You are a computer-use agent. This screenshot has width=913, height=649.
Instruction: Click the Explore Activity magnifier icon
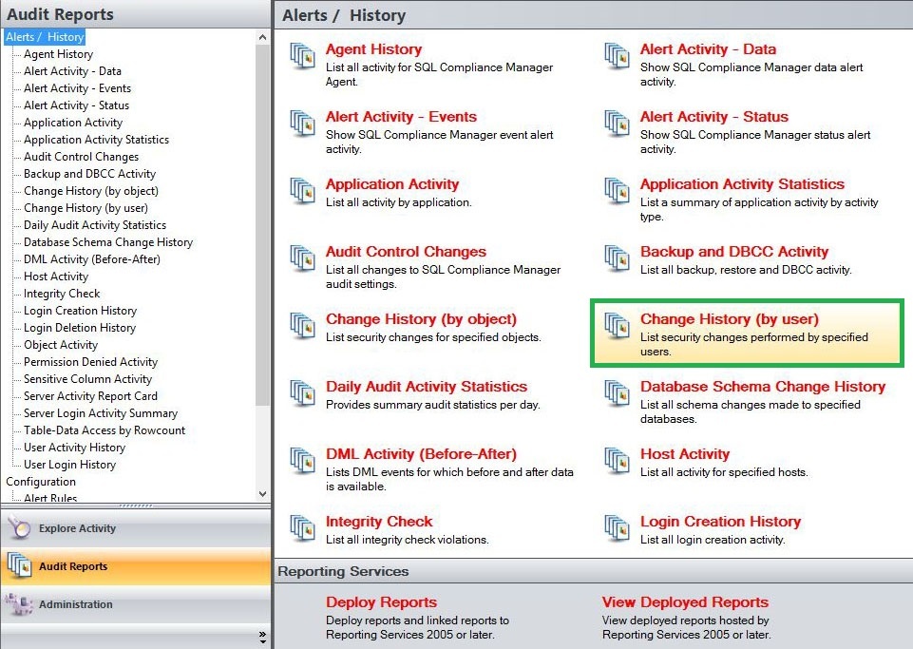point(19,527)
